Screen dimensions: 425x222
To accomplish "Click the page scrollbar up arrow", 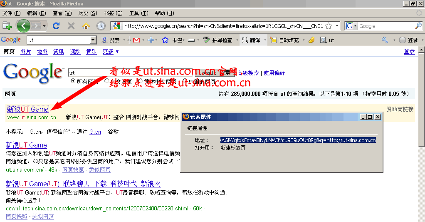I will tap(422, 50).
